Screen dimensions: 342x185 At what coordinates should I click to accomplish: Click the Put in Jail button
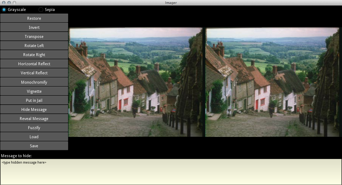coord(34,101)
